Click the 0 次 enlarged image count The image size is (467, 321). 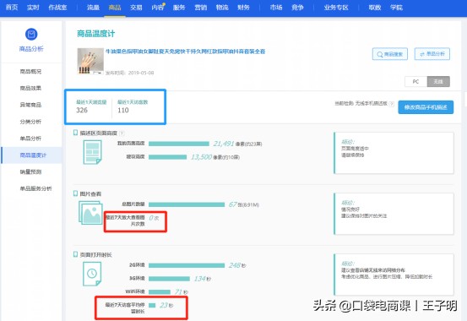[x=154, y=218]
